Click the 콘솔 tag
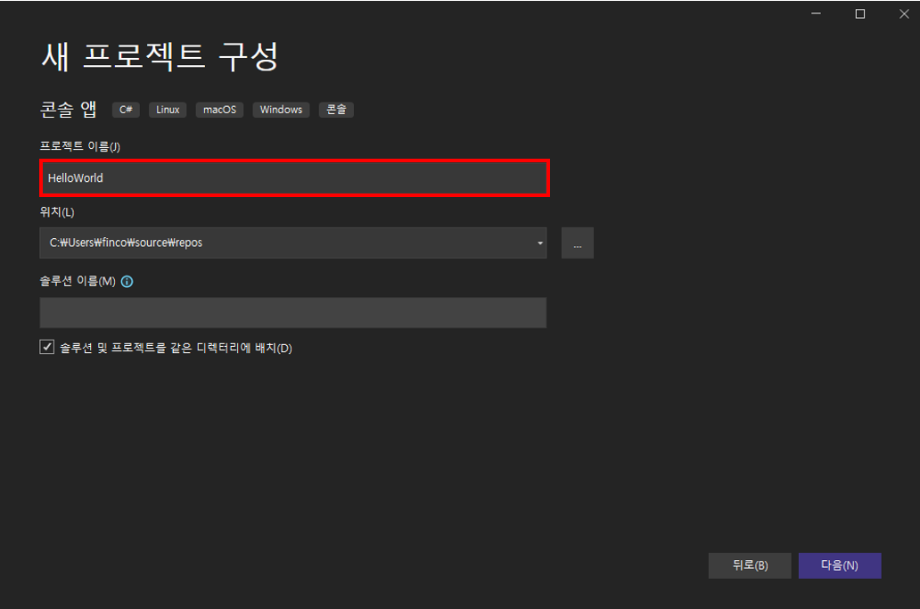Viewport: 920px width, 609px height. (336, 110)
